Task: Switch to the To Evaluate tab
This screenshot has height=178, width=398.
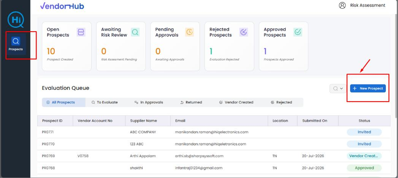Action: coord(104,102)
